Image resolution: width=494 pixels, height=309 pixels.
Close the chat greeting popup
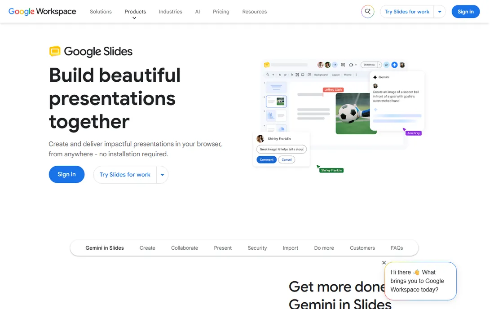pos(384,263)
